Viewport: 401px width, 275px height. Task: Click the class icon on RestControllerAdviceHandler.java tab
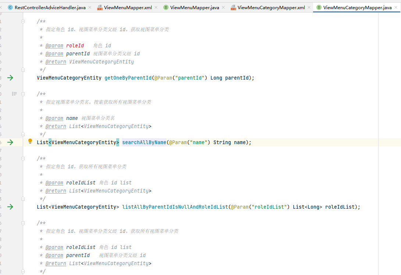click(10, 7)
